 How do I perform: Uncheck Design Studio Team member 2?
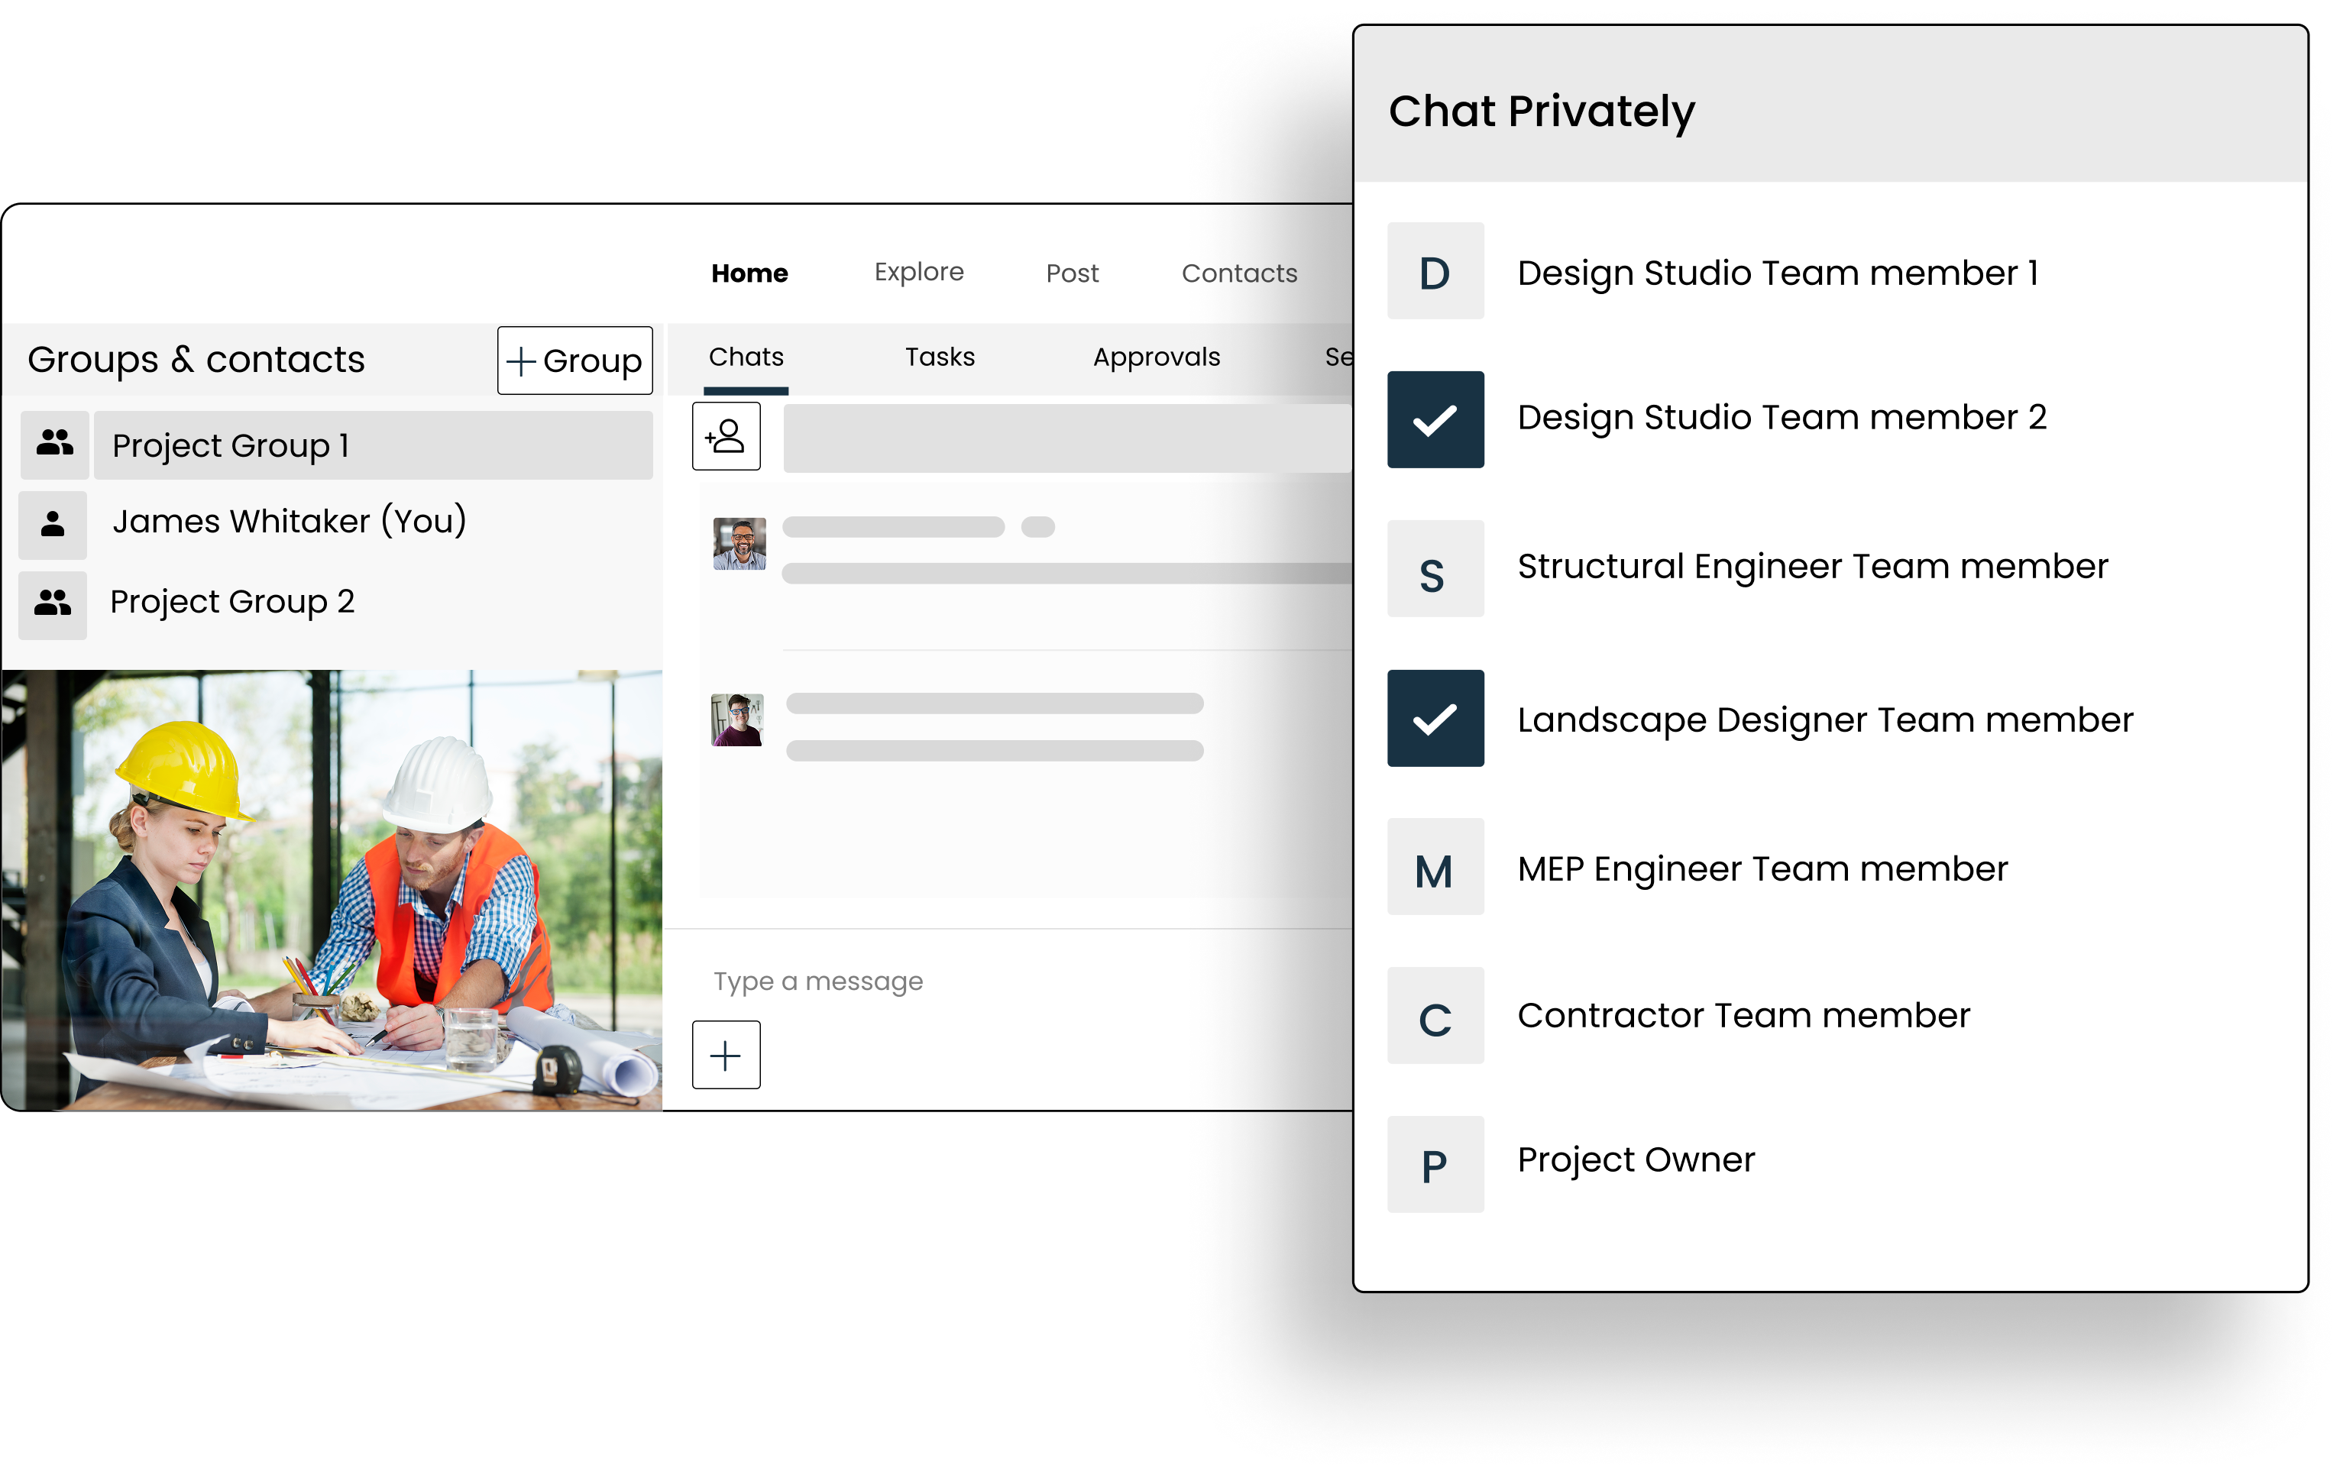1434,420
